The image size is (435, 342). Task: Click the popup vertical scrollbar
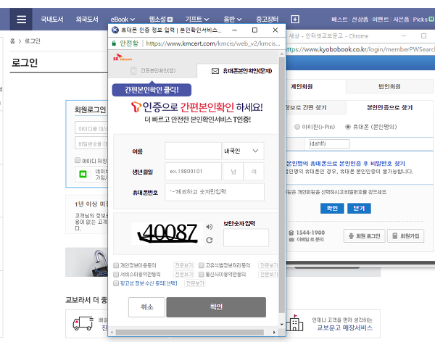[281, 185]
